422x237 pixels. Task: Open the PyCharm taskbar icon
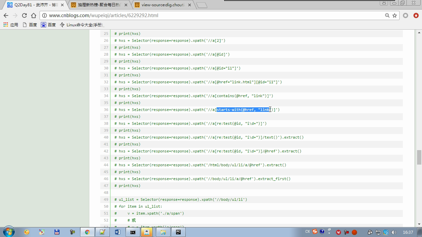click(x=178, y=232)
